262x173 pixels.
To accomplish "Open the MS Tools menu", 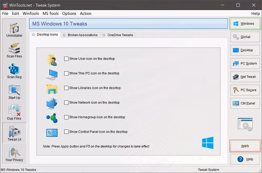I will [x=51, y=14].
